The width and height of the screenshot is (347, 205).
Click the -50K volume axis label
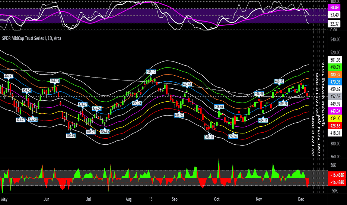click(334, 191)
